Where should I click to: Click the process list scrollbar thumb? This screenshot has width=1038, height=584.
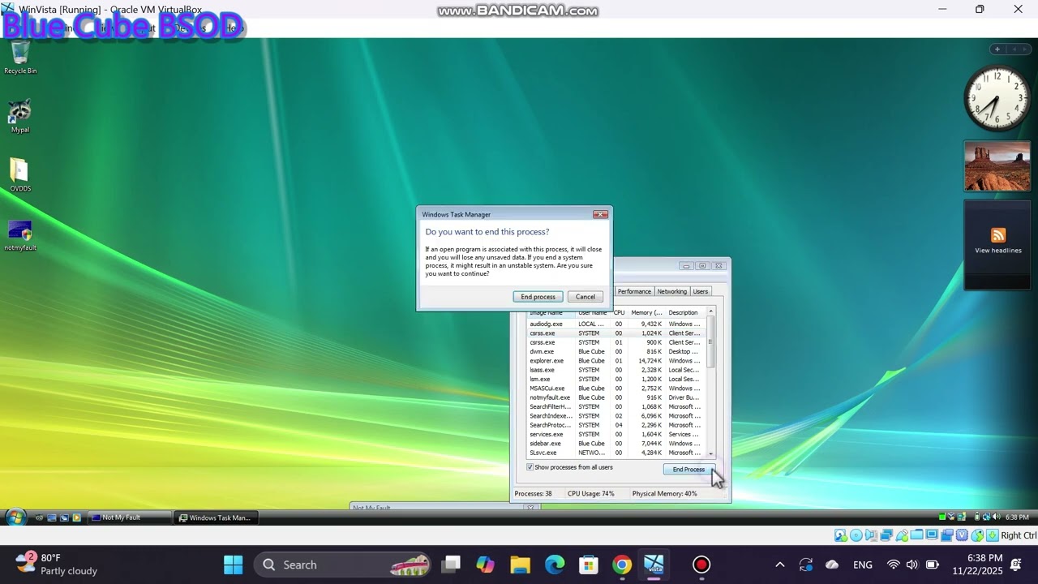click(x=710, y=341)
